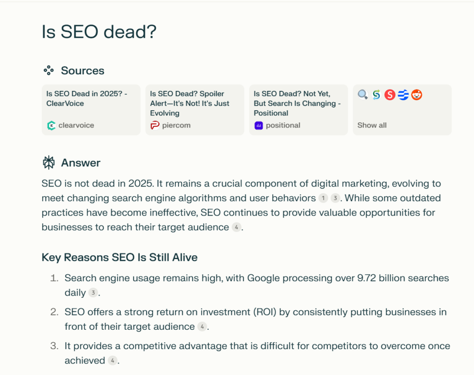Click the Perplexity logo beside Answer

49,163
